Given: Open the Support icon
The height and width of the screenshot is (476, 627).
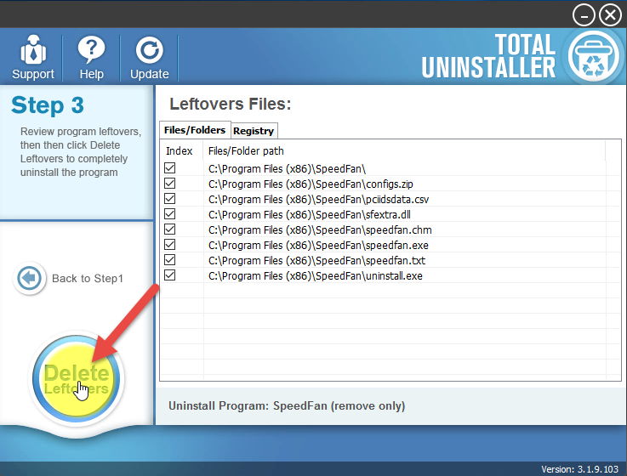Looking at the screenshot, I should point(33,49).
